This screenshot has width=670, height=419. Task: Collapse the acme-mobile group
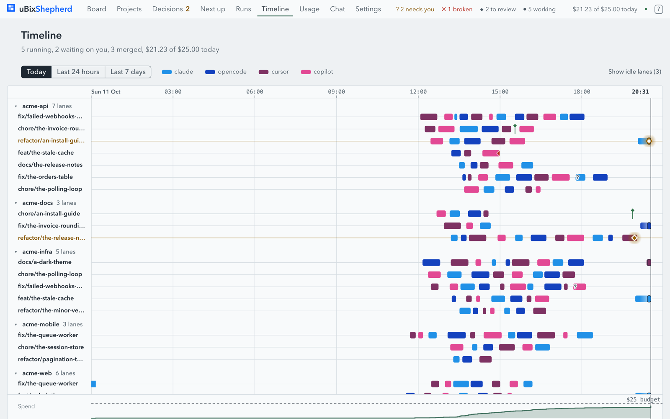pyautogui.click(x=16, y=325)
